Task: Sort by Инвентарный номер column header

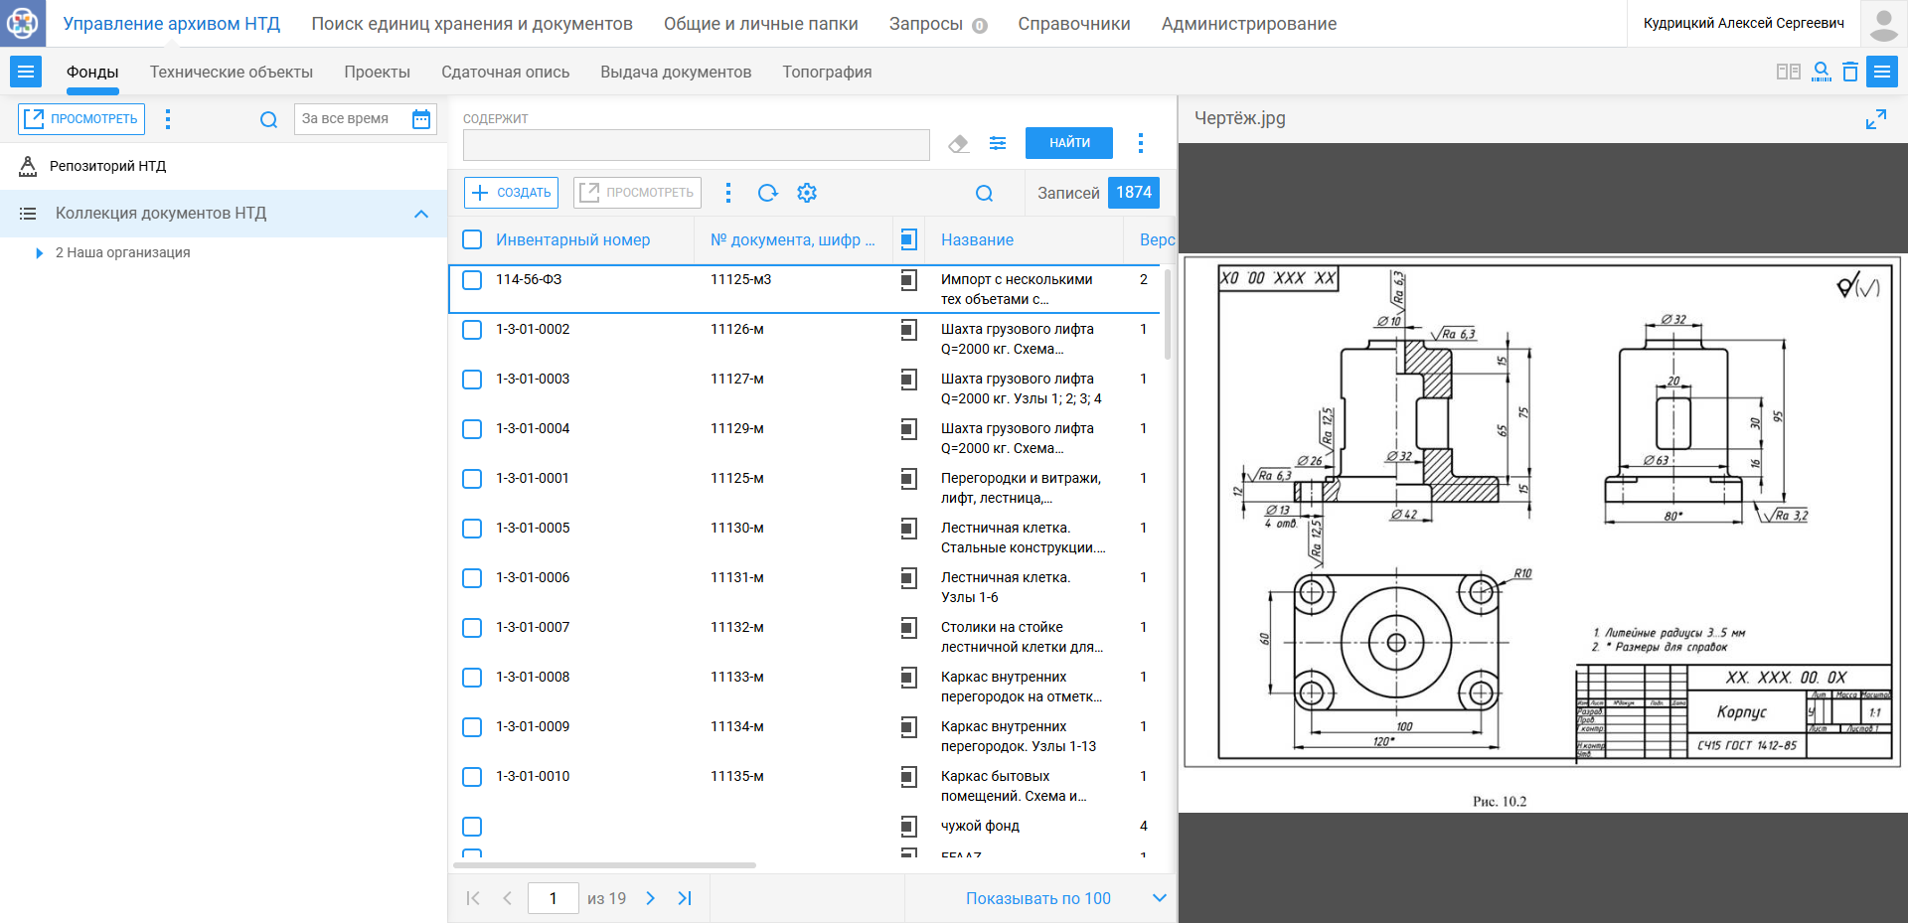Action: [x=573, y=239]
